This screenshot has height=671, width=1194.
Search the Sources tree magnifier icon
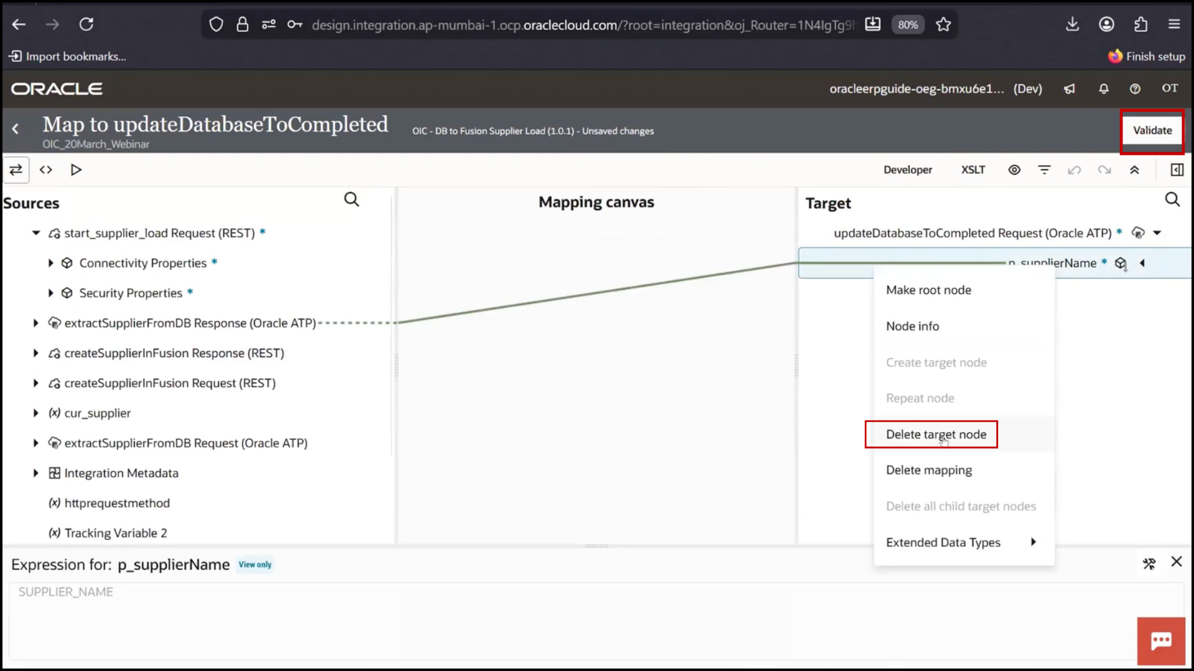[x=351, y=199]
